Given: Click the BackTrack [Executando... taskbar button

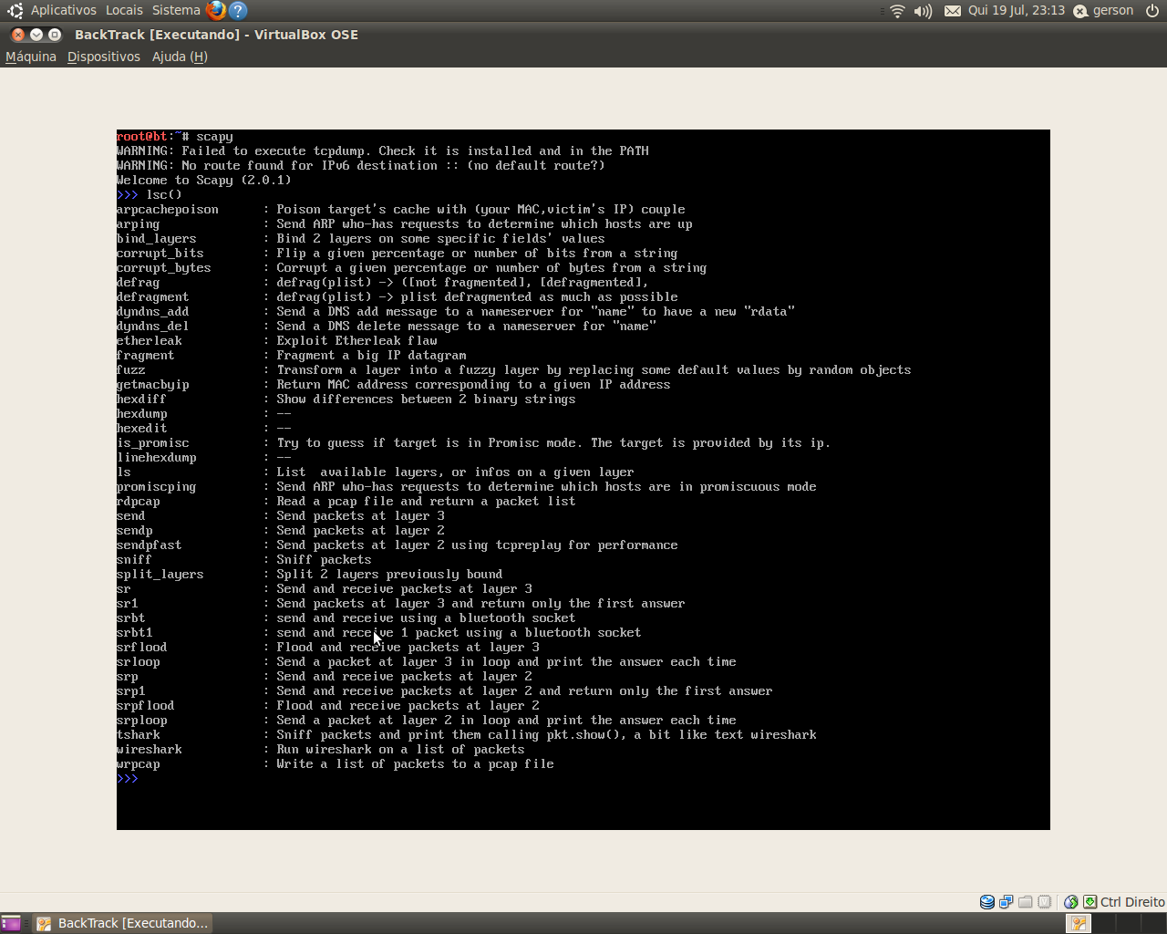Looking at the screenshot, I should tap(123, 923).
